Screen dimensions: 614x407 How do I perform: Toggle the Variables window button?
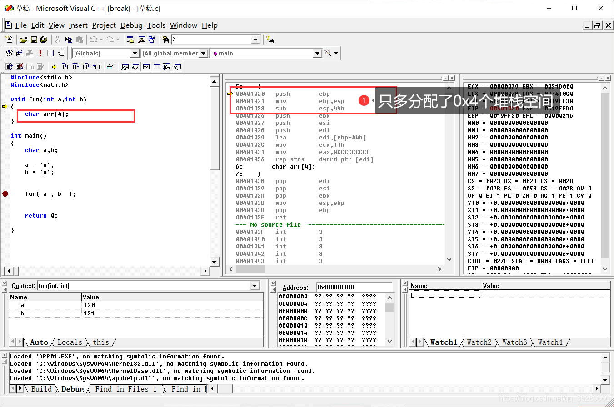135,67
